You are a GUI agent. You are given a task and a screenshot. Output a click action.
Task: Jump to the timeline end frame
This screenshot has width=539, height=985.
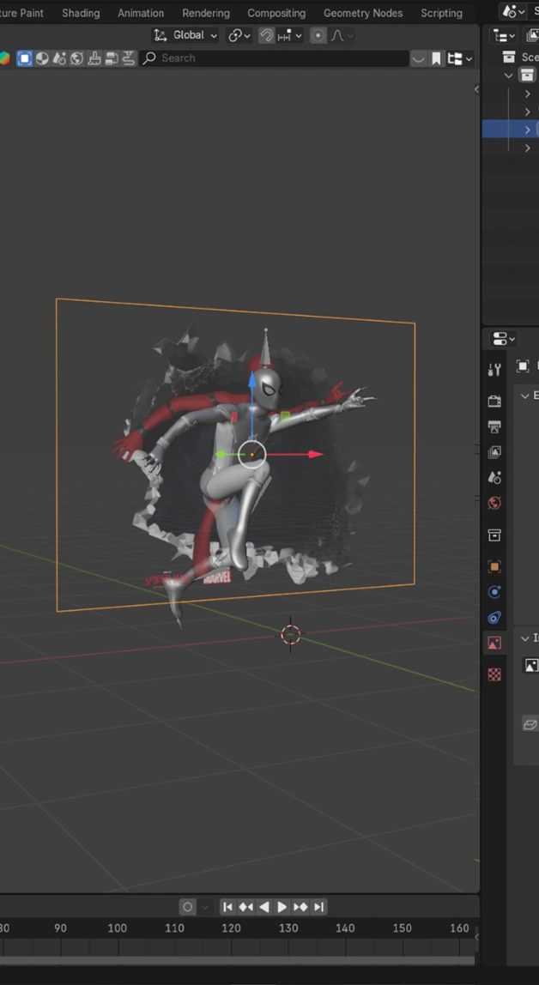(x=319, y=907)
